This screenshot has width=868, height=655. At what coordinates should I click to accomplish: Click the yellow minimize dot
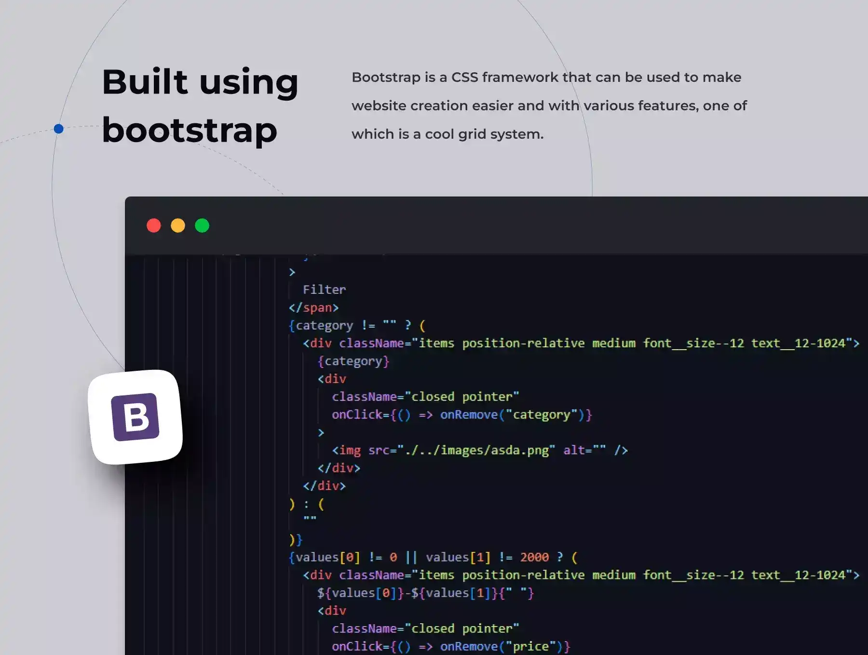point(178,225)
